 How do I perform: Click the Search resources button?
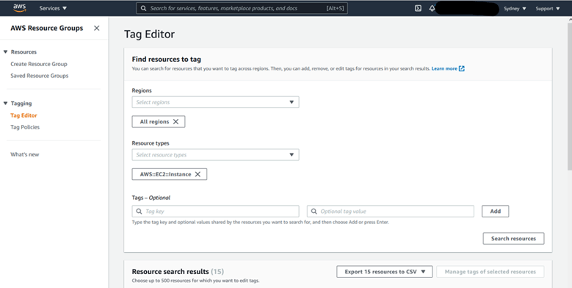click(514, 238)
